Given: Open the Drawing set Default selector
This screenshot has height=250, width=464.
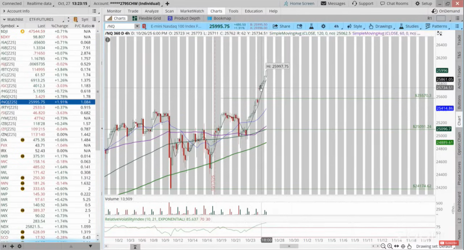Looking at the screenshot, I should tap(434, 246).
